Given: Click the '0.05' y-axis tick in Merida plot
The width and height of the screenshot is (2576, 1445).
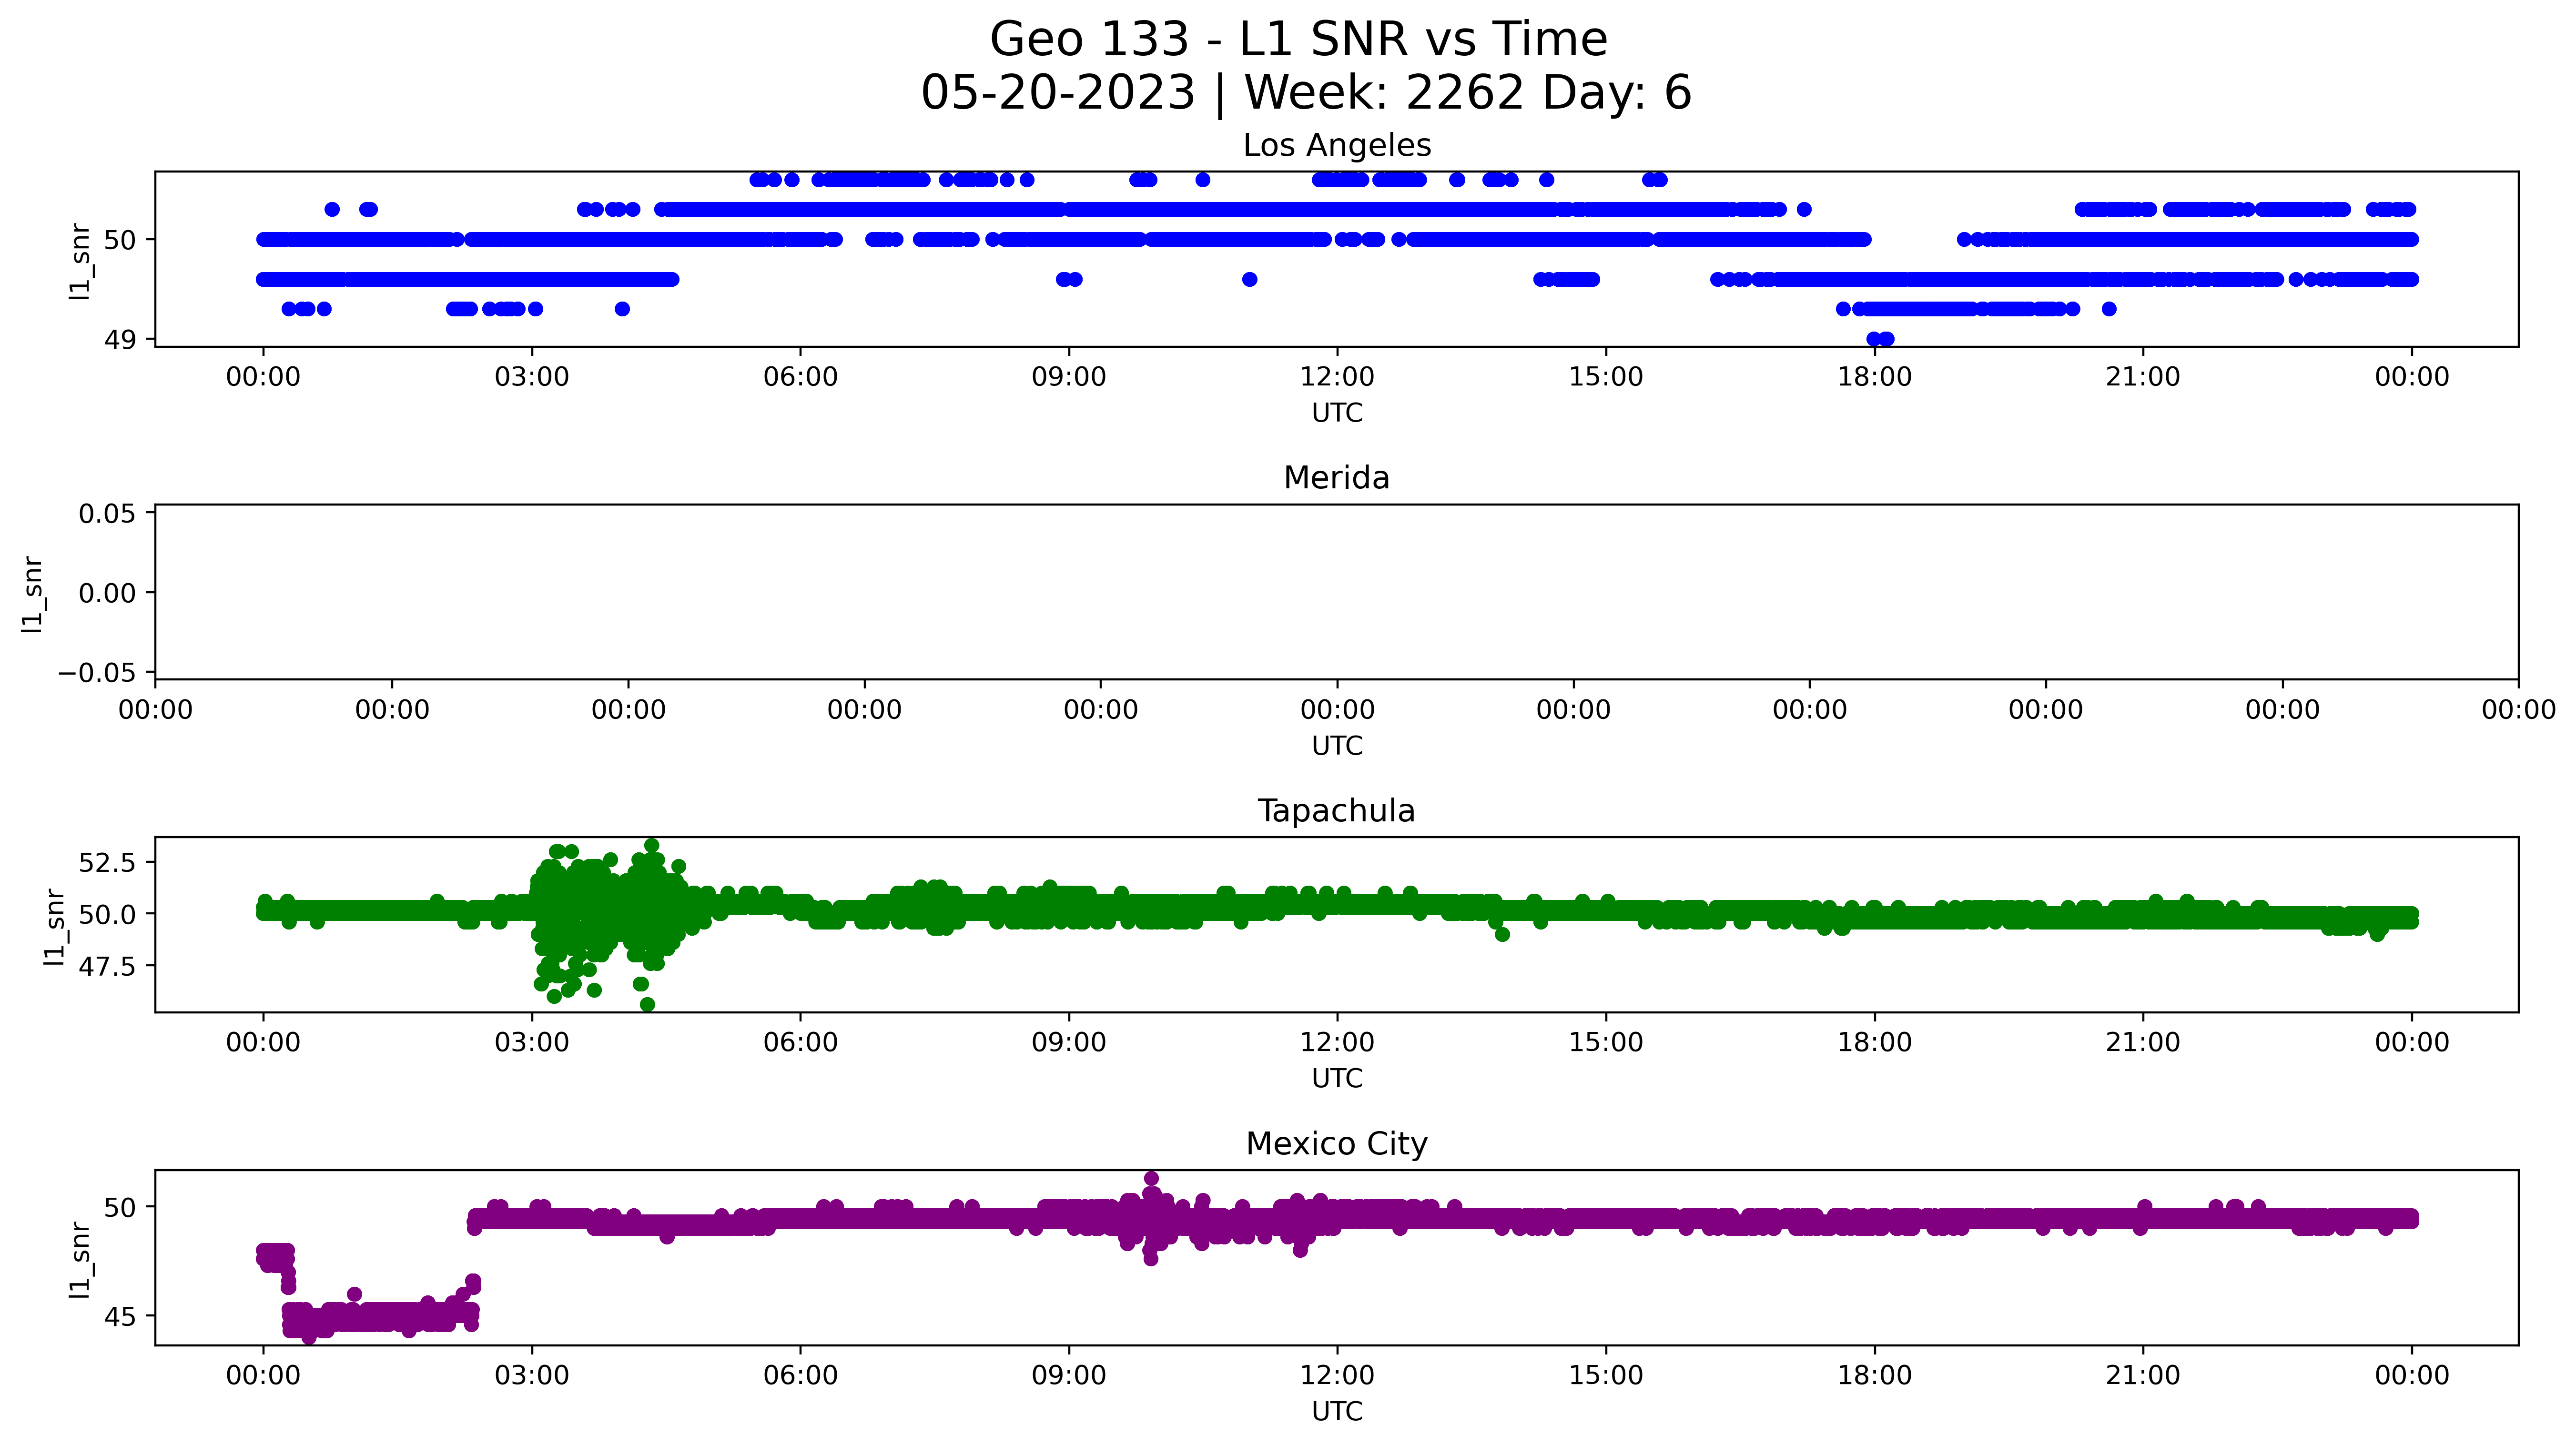Looking at the screenshot, I should (x=107, y=514).
